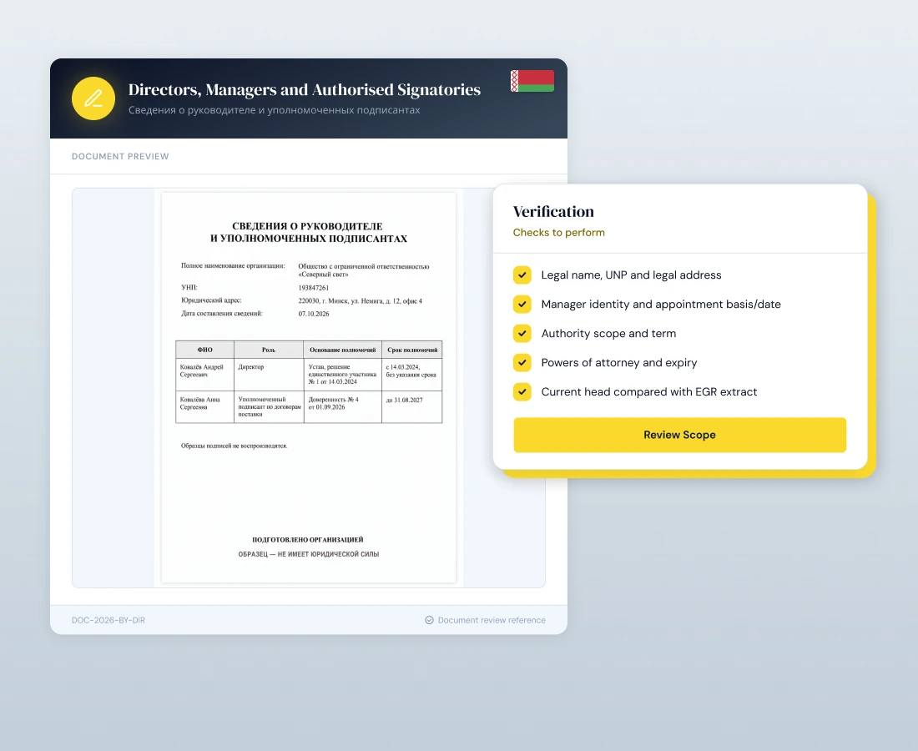The height and width of the screenshot is (751, 918).
Task: Click the Belarus flag icon
Action: pos(532,81)
